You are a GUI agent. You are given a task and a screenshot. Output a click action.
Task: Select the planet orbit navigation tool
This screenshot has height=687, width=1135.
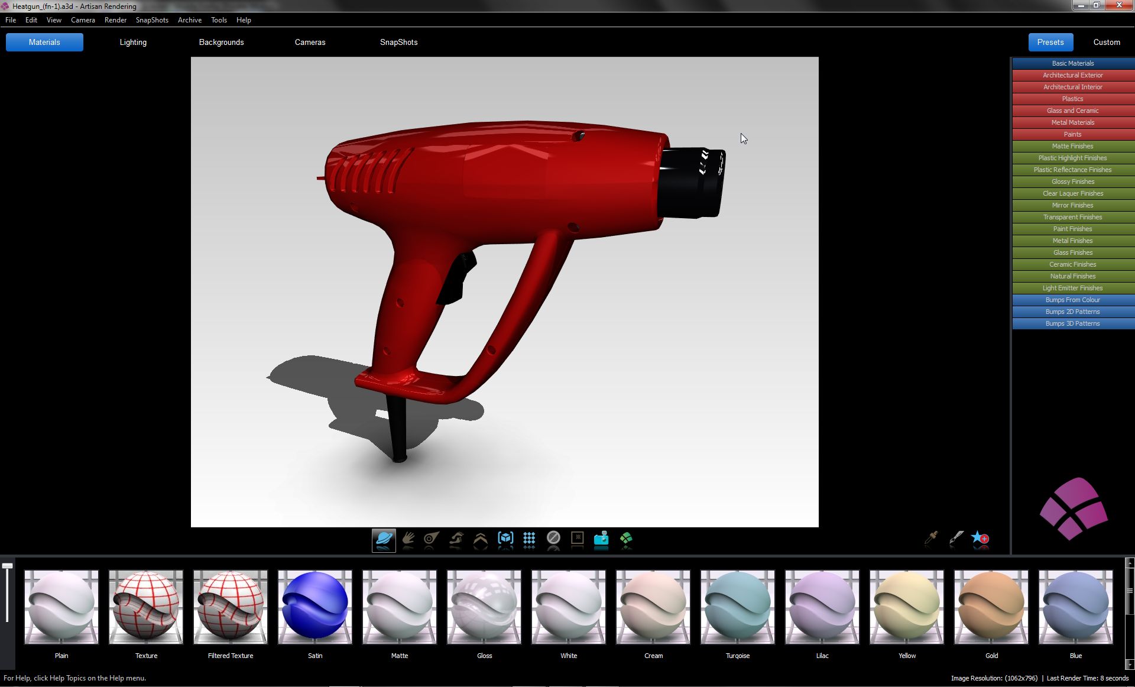click(384, 539)
